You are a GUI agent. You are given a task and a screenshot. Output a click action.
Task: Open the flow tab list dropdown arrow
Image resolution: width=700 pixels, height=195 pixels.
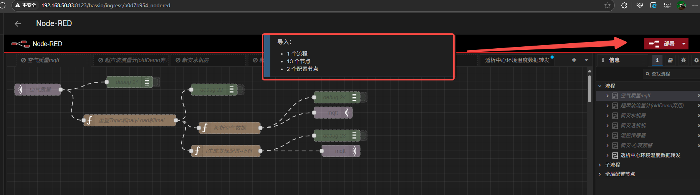[586, 60]
